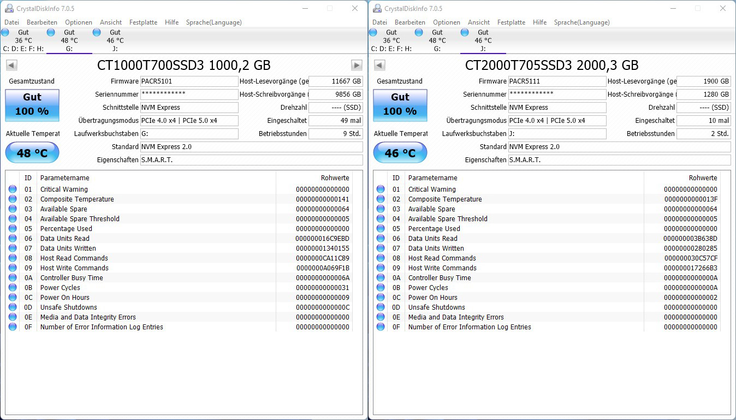Click status orb for Media and Data Integrity Errors, right window
Screen dimensions: 736x420
click(381, 317)
